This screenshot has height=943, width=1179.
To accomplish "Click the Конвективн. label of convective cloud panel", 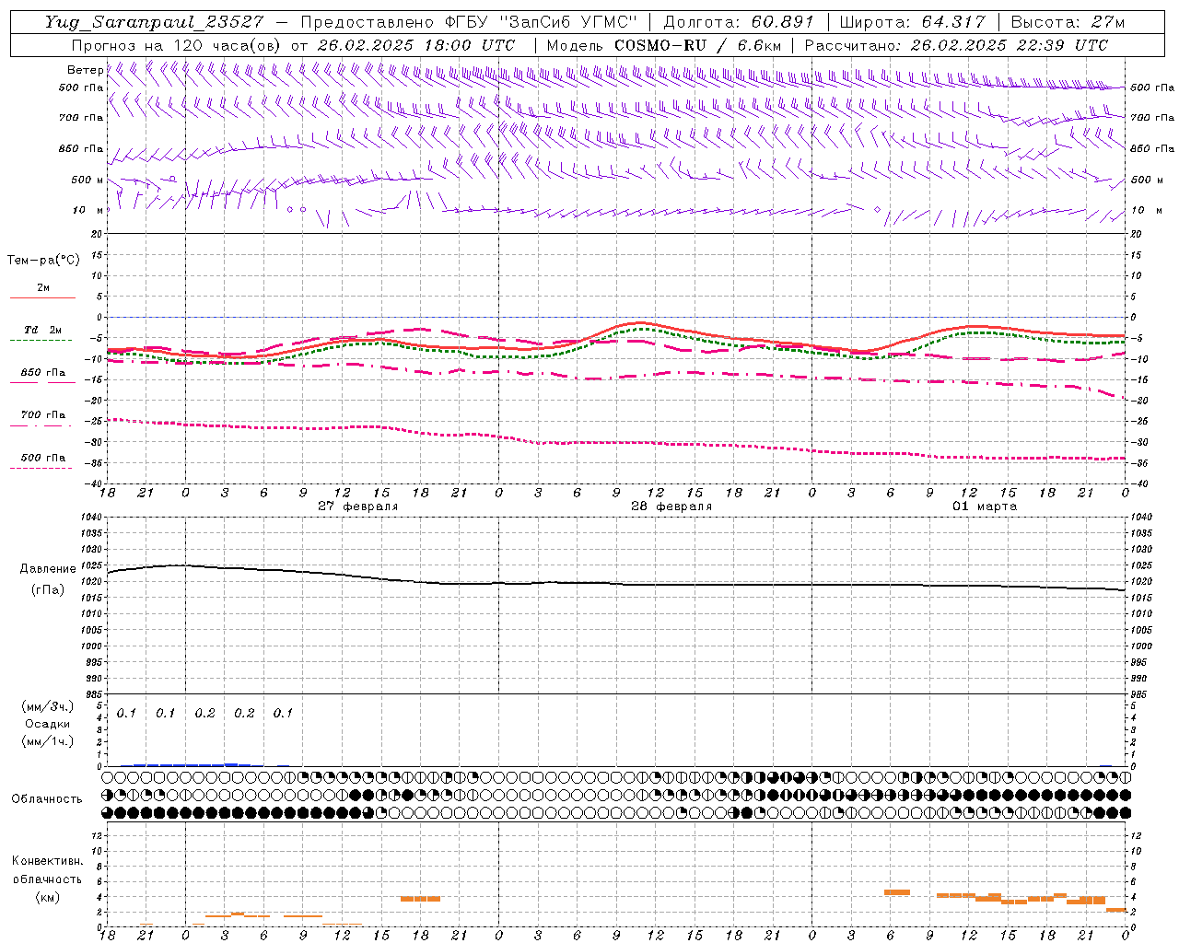I will [x=48, y=861].
